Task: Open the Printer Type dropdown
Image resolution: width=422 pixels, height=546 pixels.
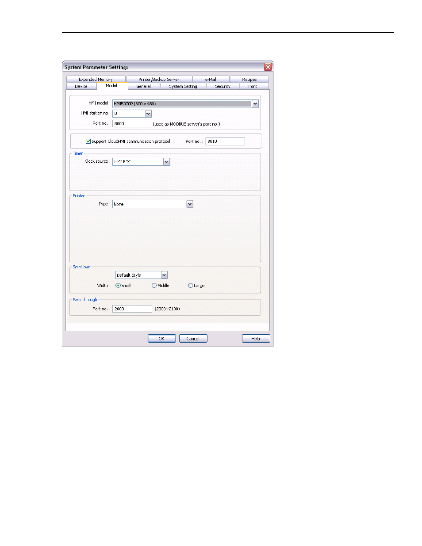Action: (x=190, y=204)
